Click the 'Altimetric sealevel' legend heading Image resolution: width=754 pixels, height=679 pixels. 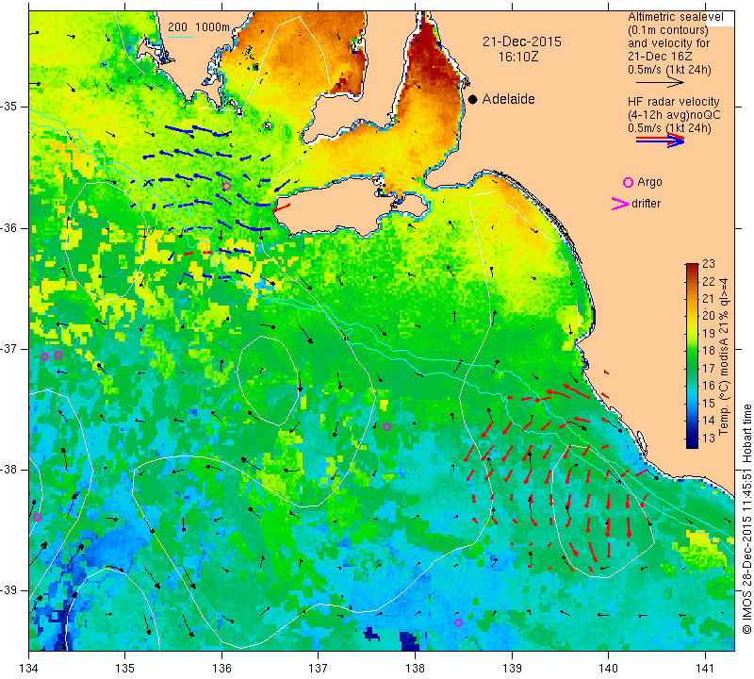coord(675,17)
